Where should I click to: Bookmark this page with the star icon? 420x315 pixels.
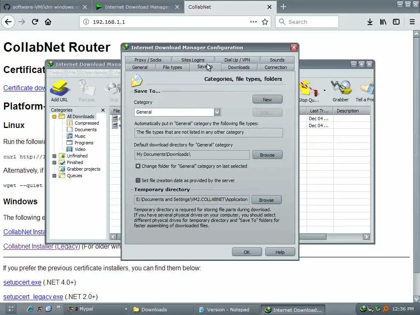pos(265,22)
